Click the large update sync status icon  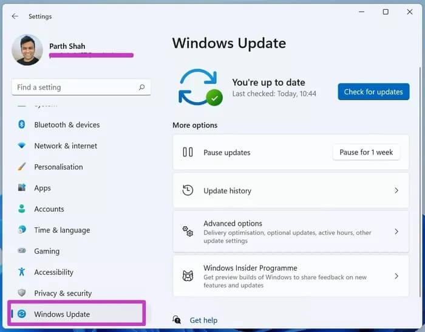200,87
